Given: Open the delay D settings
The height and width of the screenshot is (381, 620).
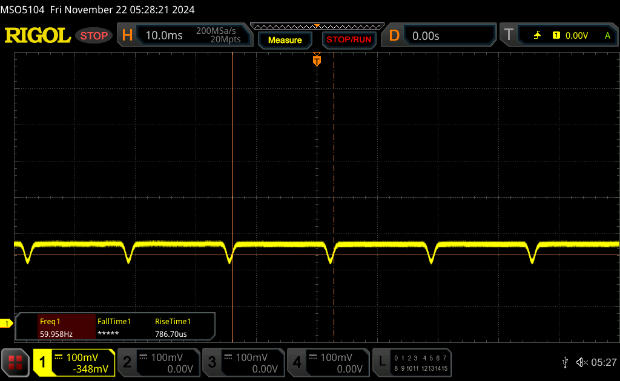Looking at the screenshot, I should [394, 36].
